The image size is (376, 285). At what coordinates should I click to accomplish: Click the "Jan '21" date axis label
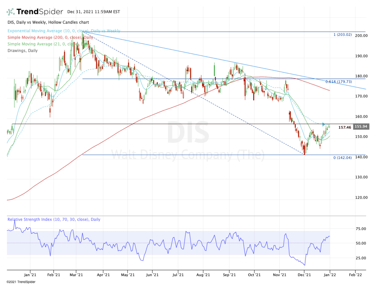point(30,275)
